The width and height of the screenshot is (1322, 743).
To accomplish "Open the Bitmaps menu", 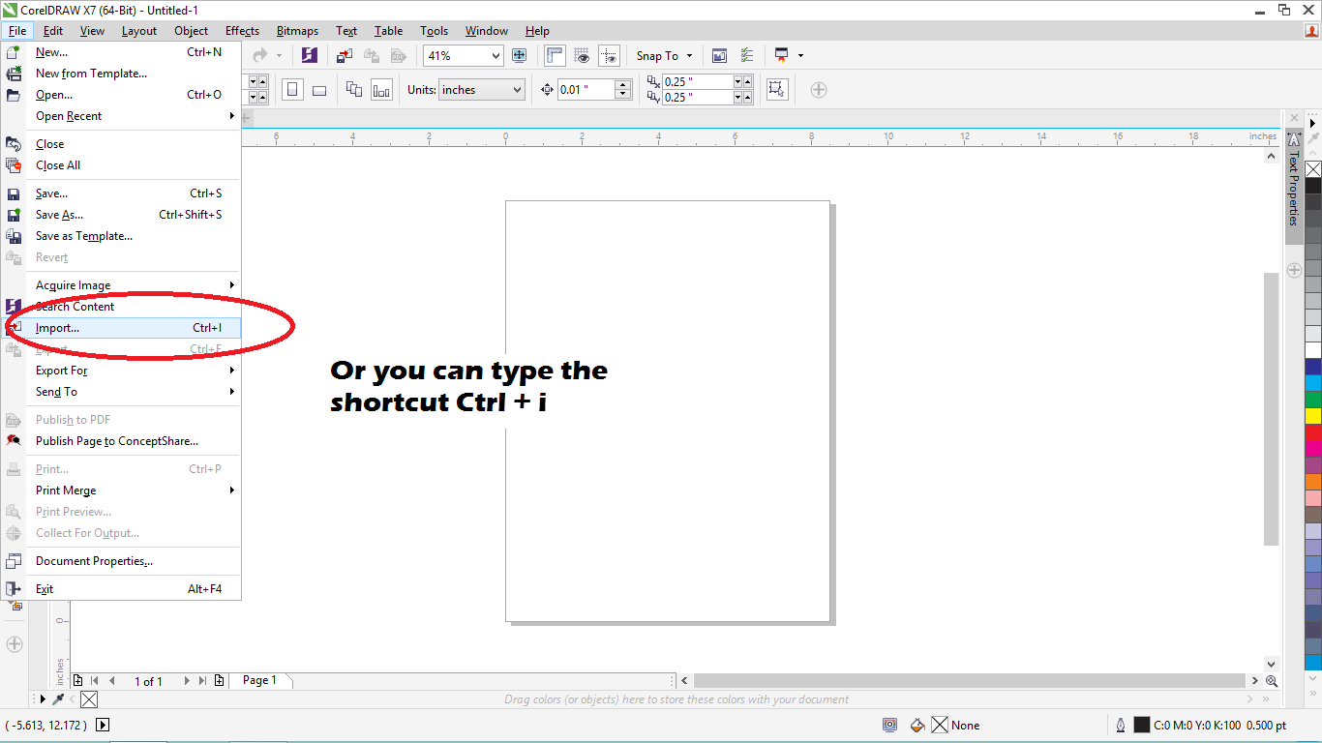I will click(x=297, y=30).
